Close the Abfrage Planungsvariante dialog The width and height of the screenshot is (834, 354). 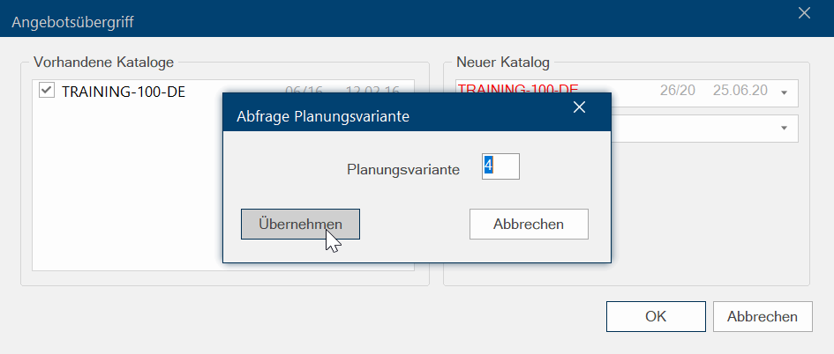(x=580, y=107)
